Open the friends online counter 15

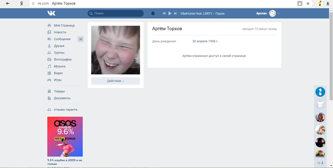click(x=320, y=163)
